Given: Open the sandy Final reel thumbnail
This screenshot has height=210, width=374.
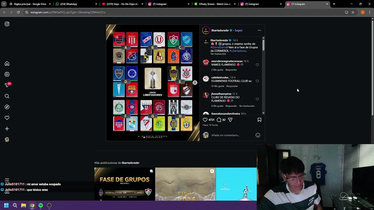Looking at the screenshot, I should coord(185,184).
